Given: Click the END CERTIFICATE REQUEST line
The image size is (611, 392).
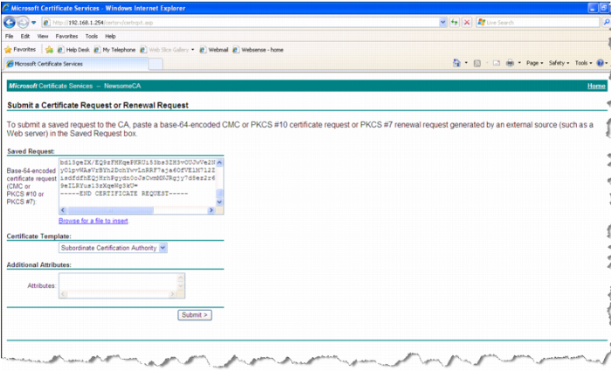Looking at the screenshot, I should (124, 193).
